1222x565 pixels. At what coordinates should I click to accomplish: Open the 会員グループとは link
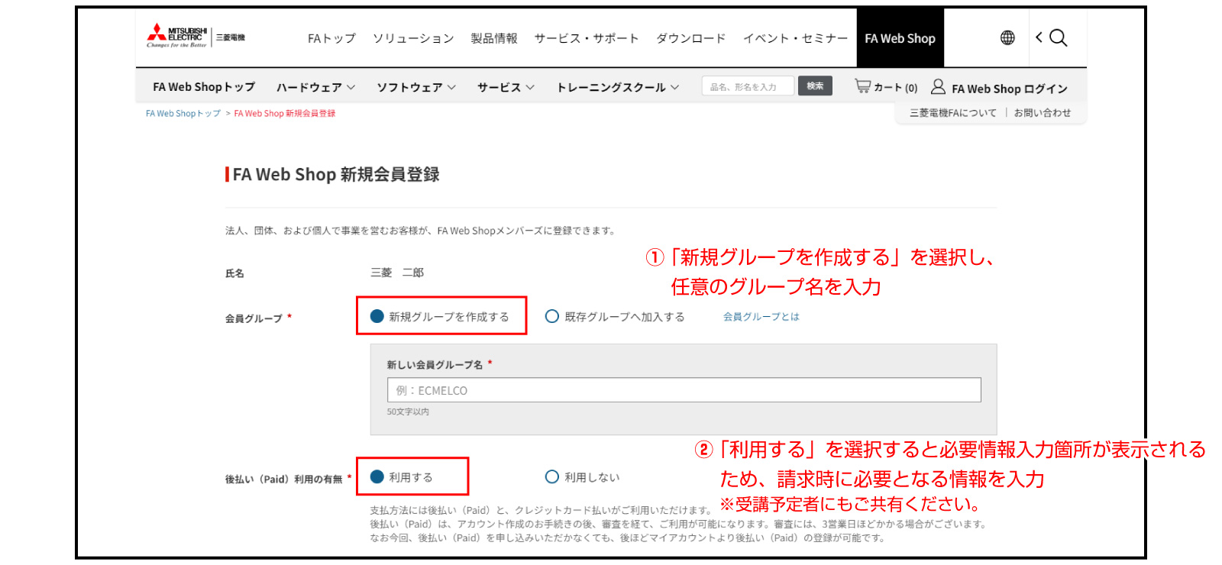click(x=761, y=317)
